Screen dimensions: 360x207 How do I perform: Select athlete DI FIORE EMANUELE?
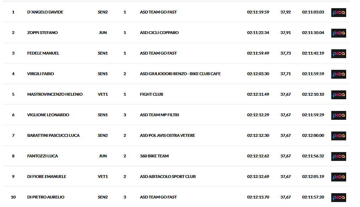(x=46, y=177)
